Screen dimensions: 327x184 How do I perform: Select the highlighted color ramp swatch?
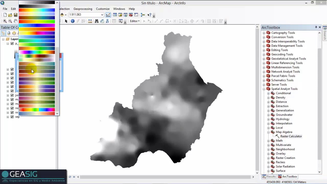(37, 67)
